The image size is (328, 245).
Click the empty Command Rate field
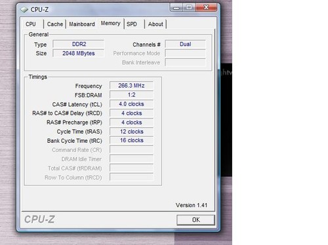coord(131,150)
